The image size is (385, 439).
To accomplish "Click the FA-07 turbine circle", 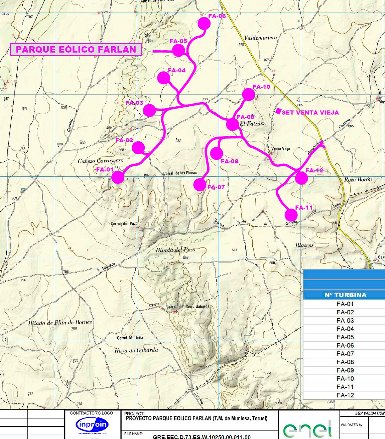I will point(200,184).
